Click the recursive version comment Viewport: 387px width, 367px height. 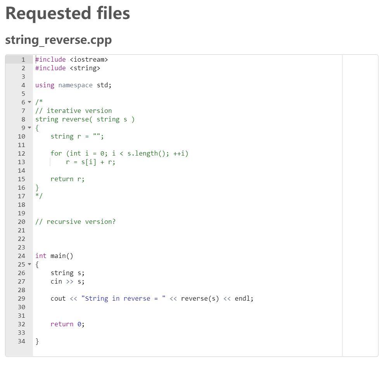[x=76, y=222]
